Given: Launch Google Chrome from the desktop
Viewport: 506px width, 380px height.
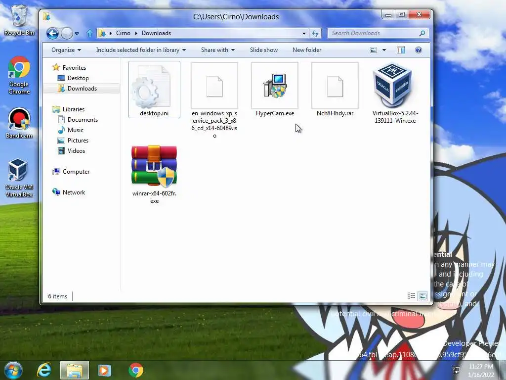Looking at the screenshot, I should pyautogui.click(x=19, y=75).
